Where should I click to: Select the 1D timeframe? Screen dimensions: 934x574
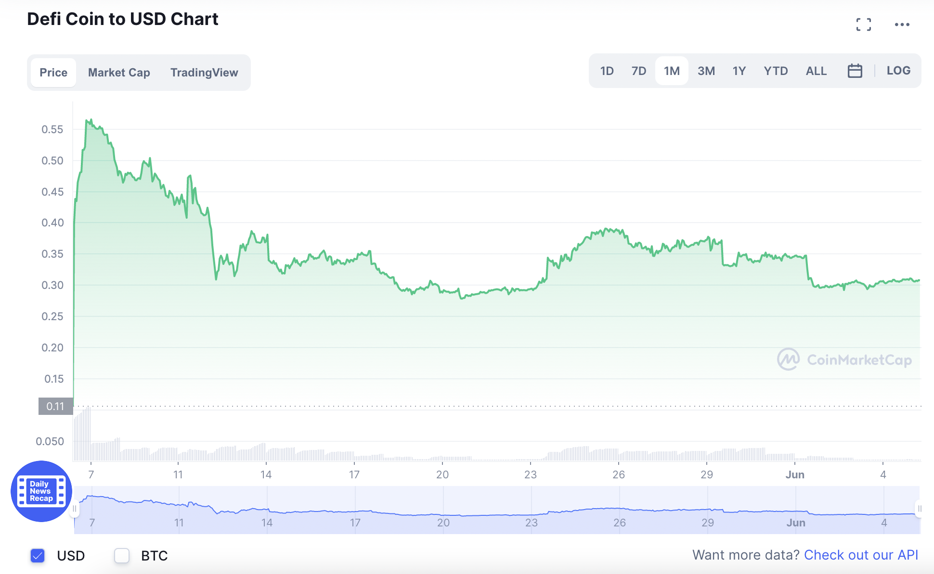tap(607, 70)
